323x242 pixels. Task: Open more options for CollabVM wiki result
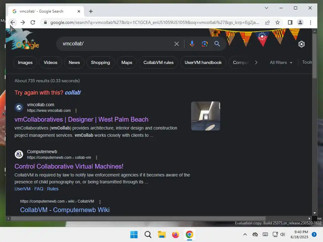pos(100,202)
